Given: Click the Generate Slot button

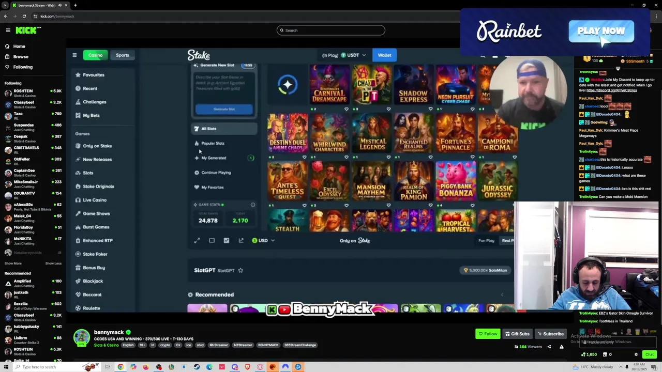Looking at the screenshot, I should click(x=224, y=109).
